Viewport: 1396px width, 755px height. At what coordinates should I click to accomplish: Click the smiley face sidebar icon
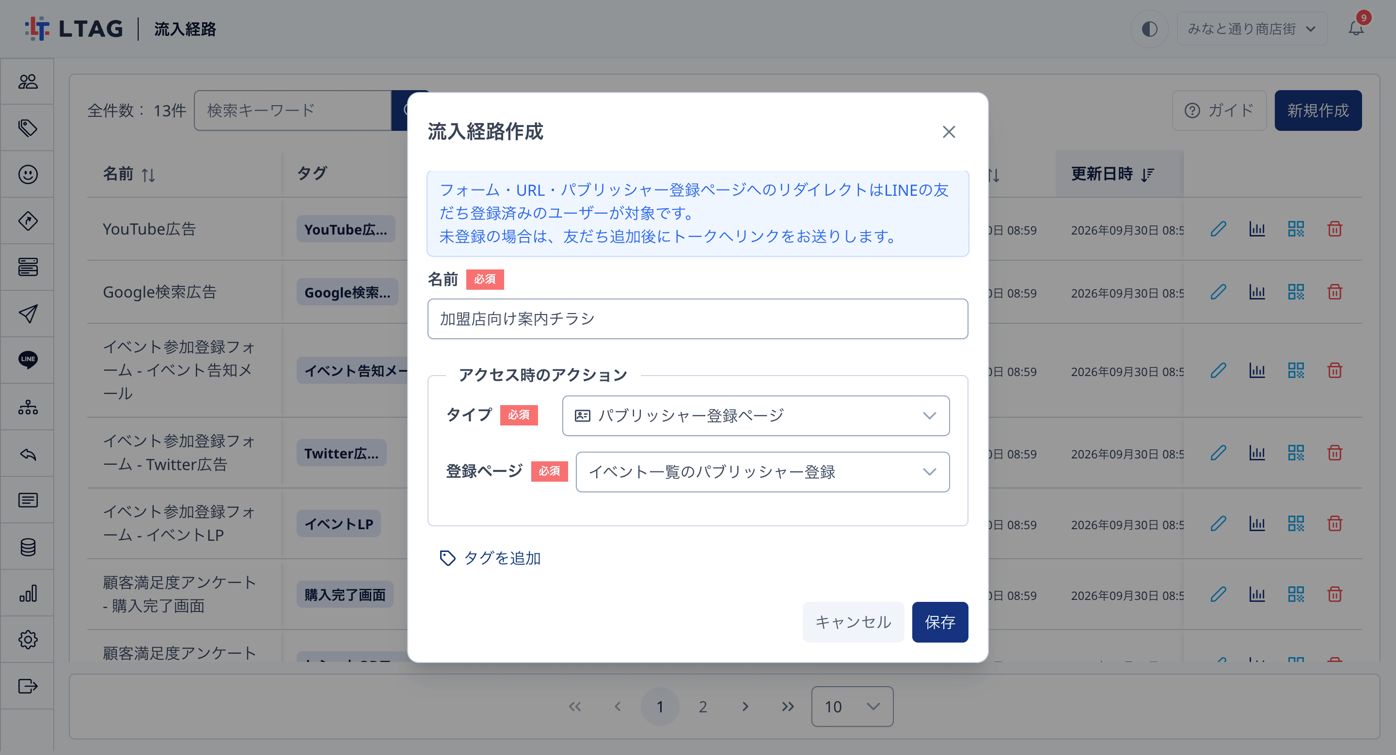tap(28, 174)
